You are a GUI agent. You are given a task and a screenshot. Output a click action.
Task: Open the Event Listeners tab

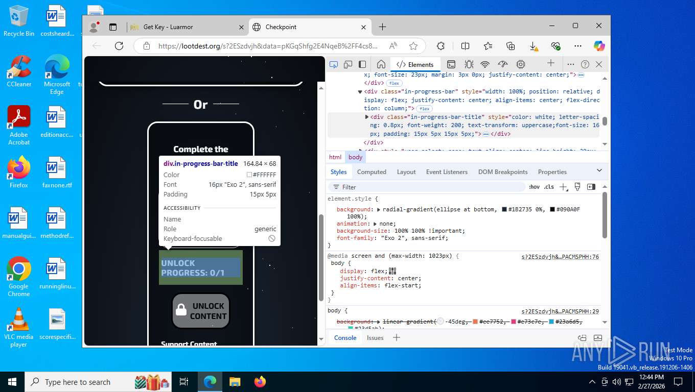[x=447, y=172]
